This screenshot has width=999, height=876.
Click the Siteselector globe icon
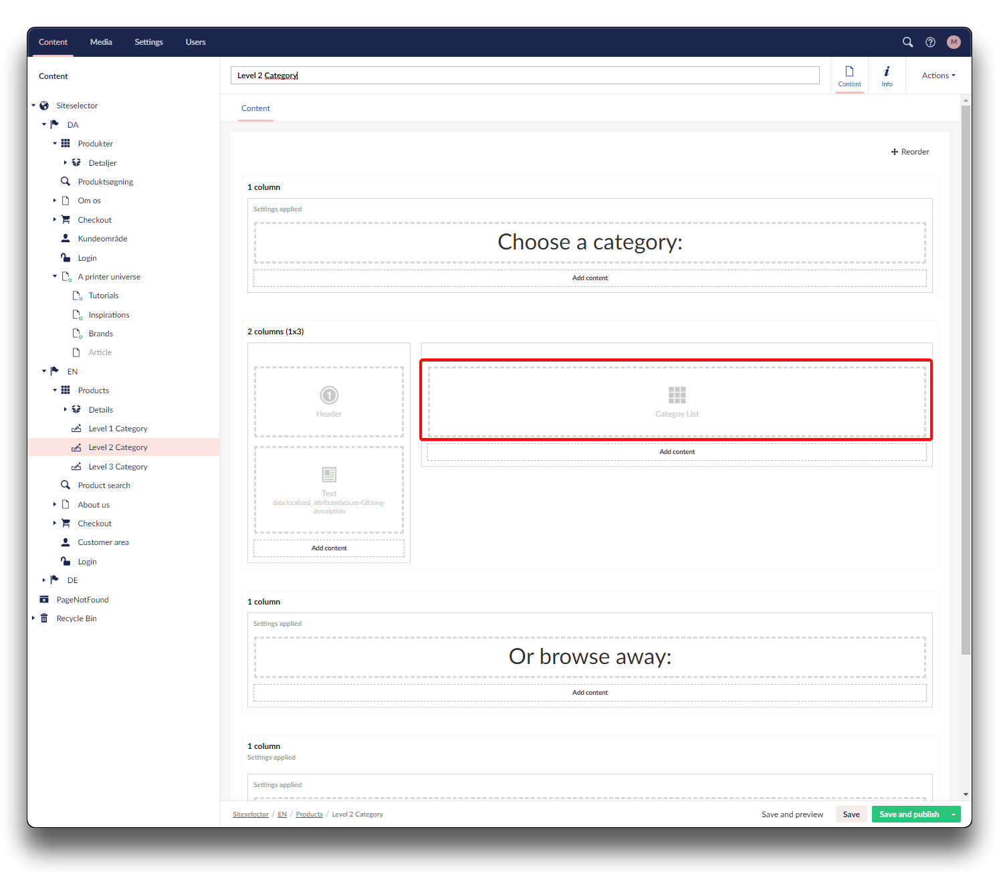coord(44,106)
